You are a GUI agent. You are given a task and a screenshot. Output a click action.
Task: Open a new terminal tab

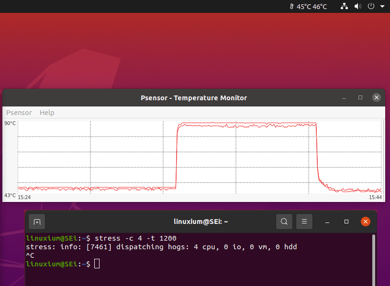(x=37, y=222)
